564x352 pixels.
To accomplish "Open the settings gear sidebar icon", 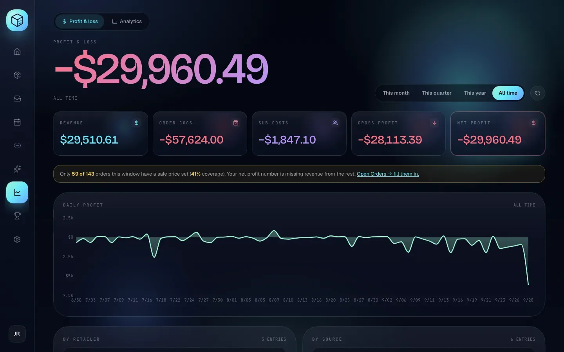I will [17, 239].
